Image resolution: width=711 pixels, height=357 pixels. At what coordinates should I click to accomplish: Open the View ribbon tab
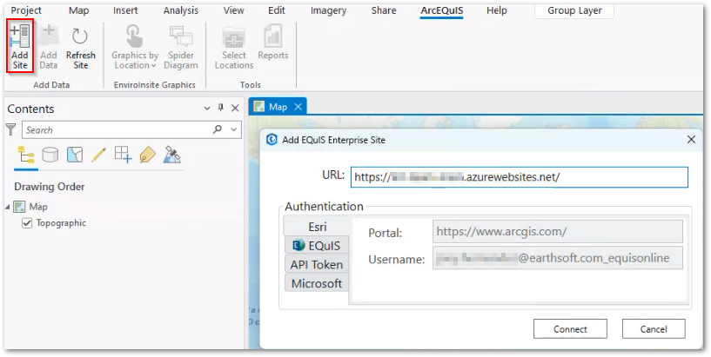coord(233,10)
